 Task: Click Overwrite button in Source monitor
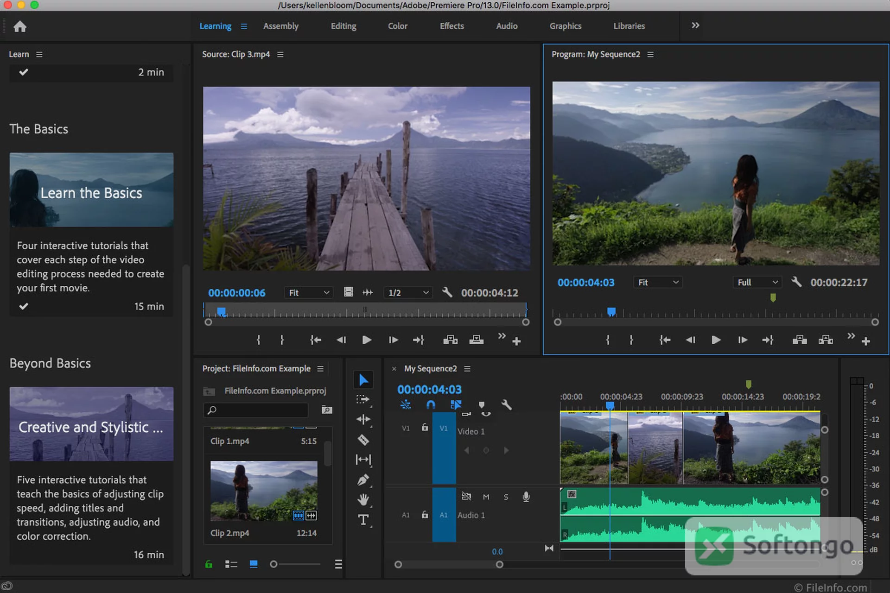pos(477,340)
